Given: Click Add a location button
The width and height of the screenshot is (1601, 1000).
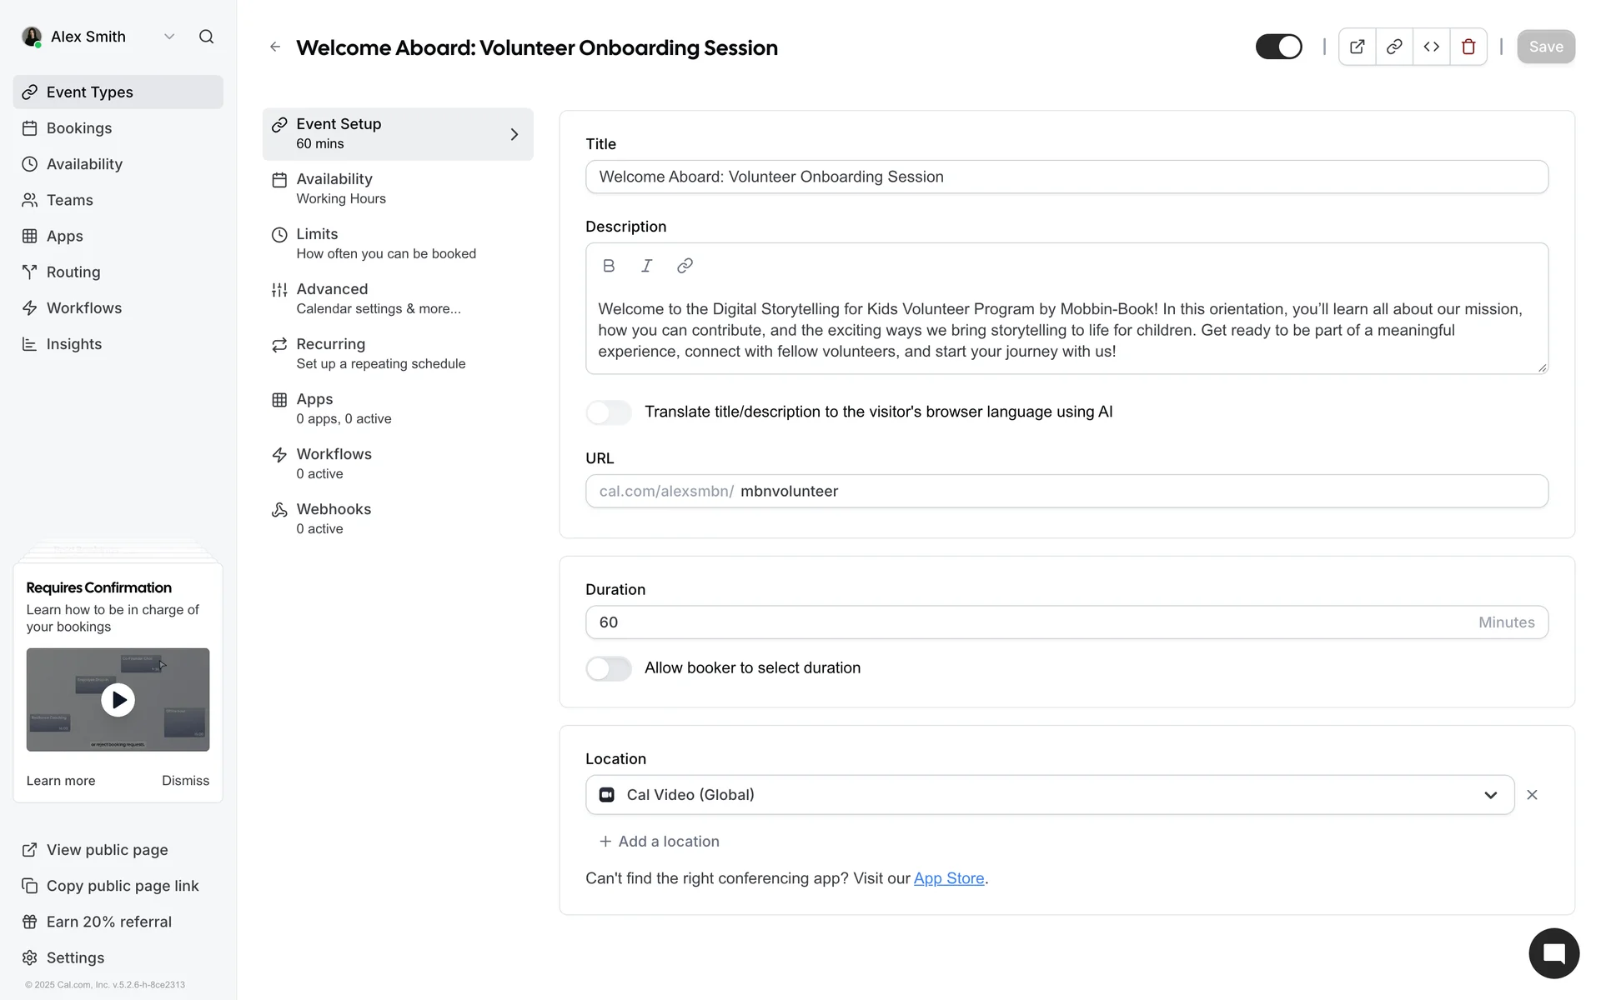Looking at the screenshot, I should [x=659, y=842].
